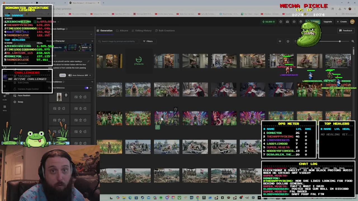Click the Undo prompt button
Screen dimensions: 358x201
pyautogui.click(x=62, y=75)
